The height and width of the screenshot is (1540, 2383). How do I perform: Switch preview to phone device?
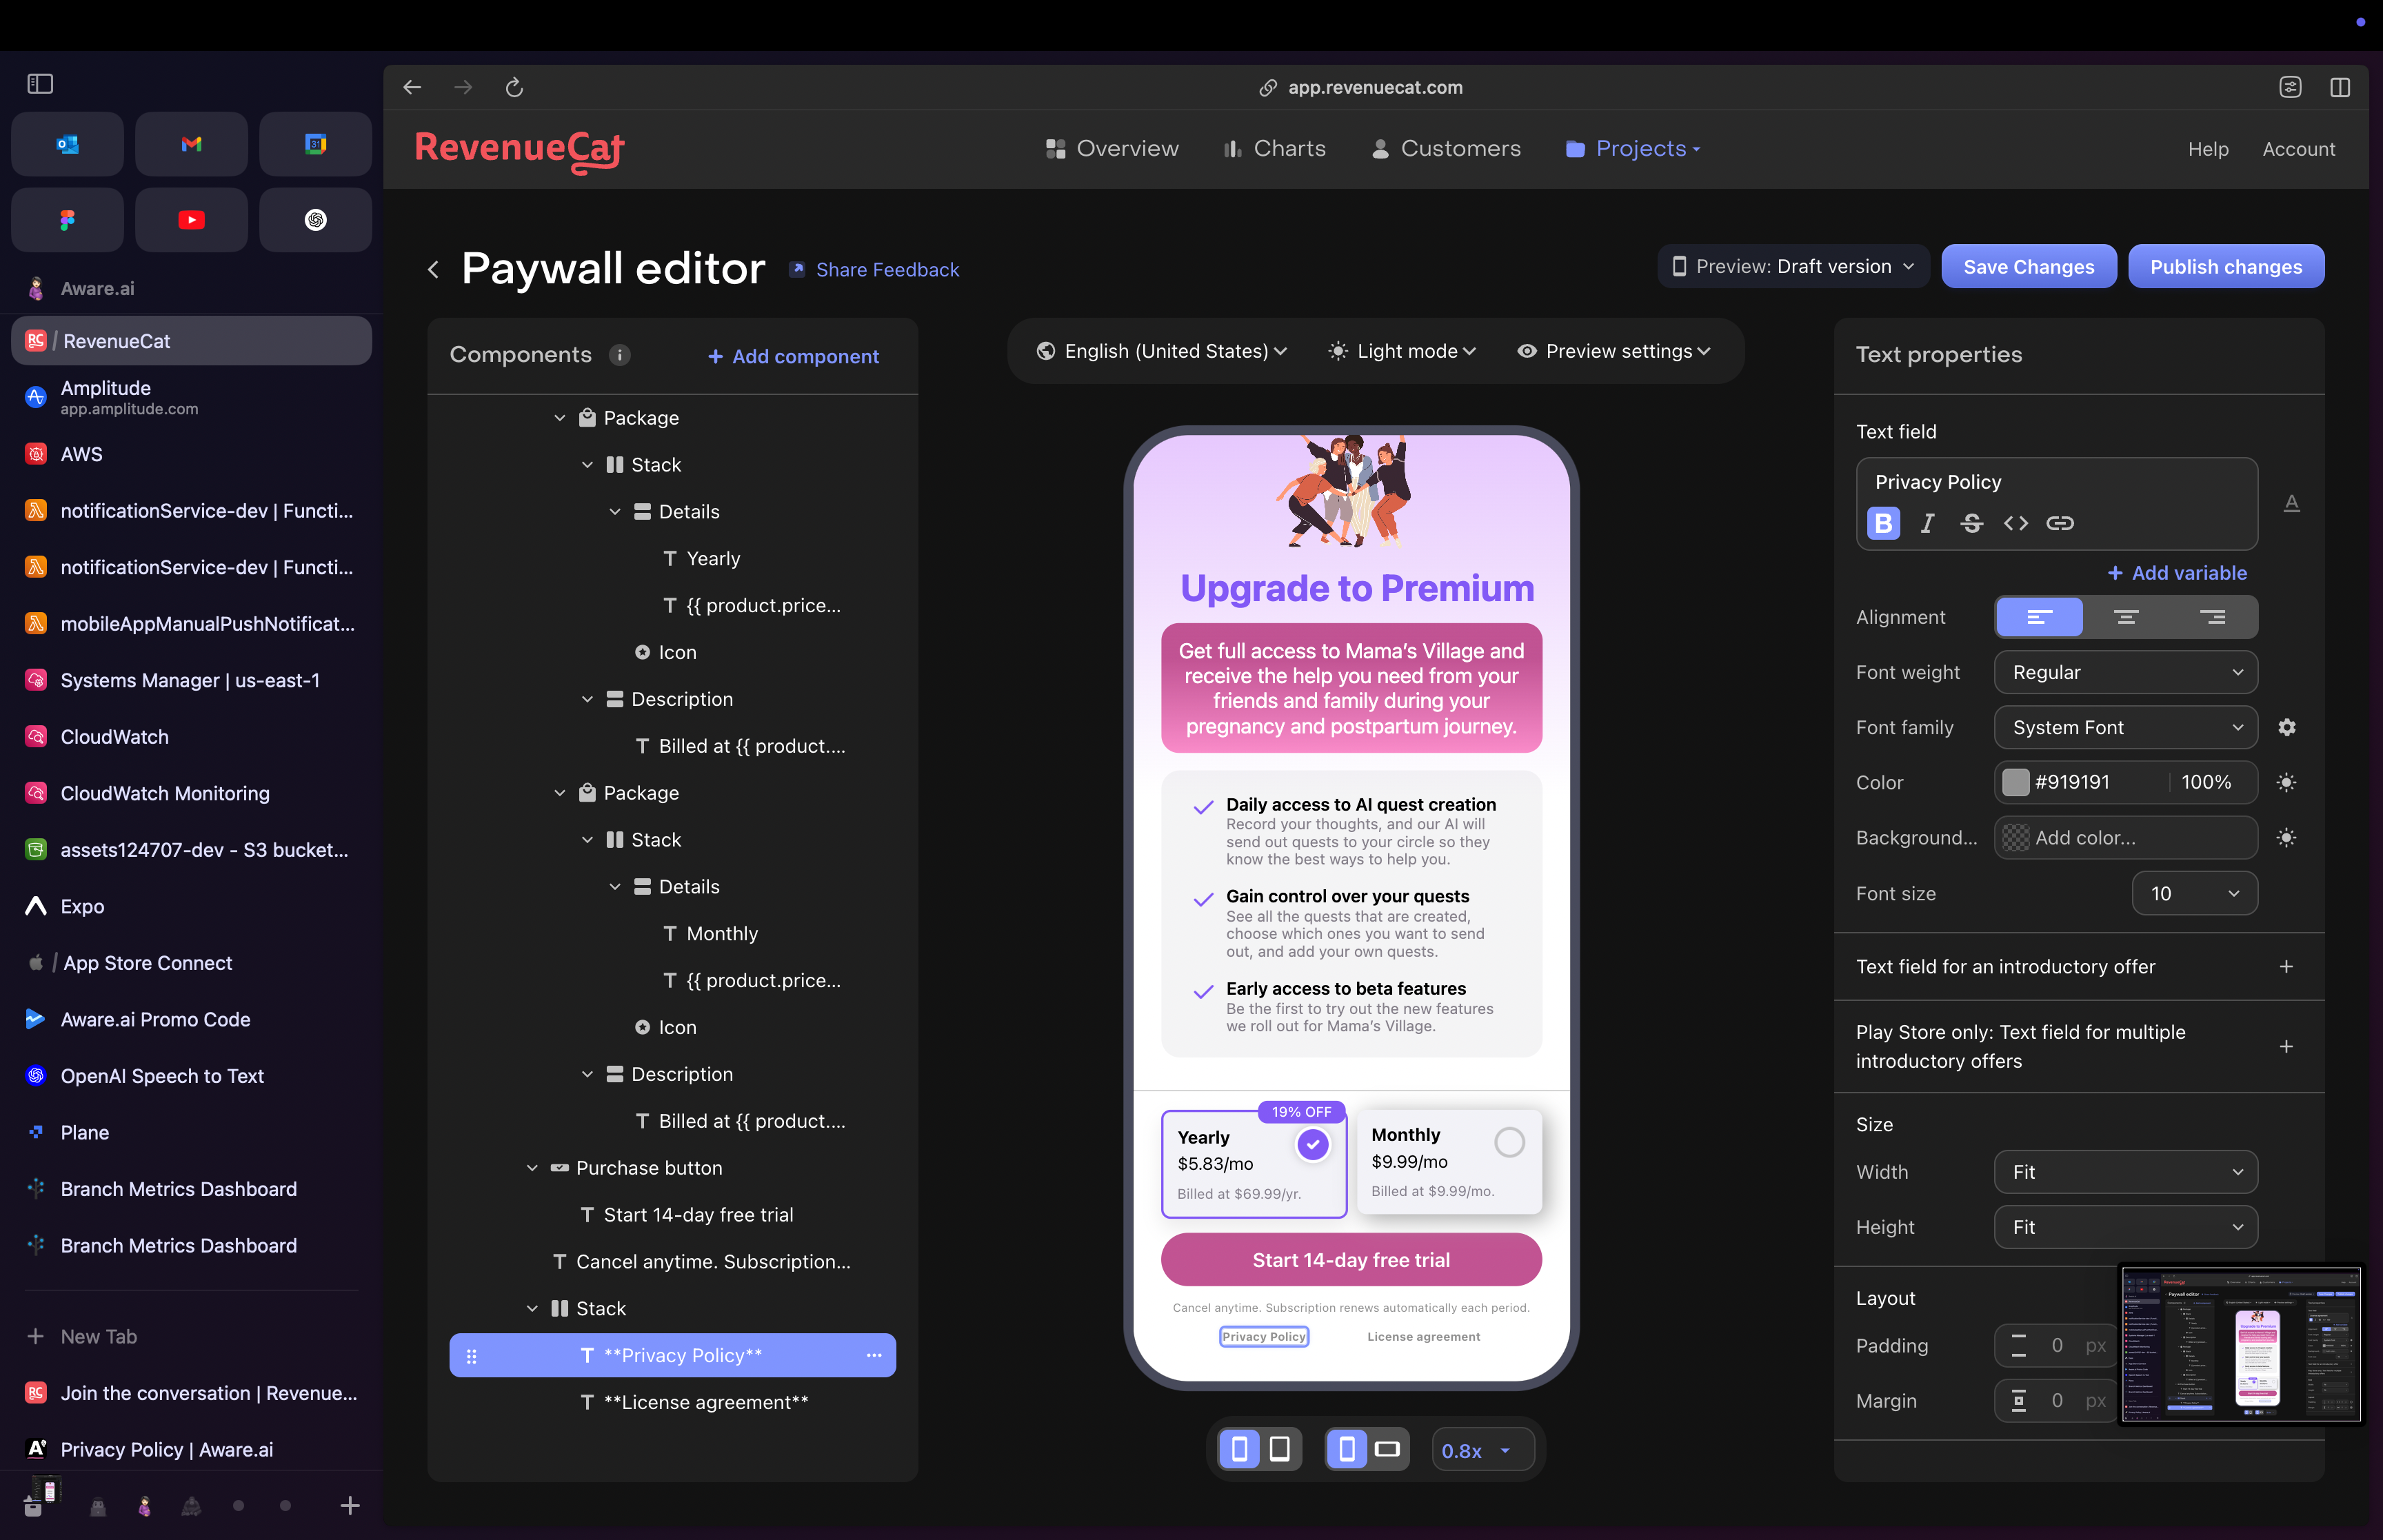1239,1449
